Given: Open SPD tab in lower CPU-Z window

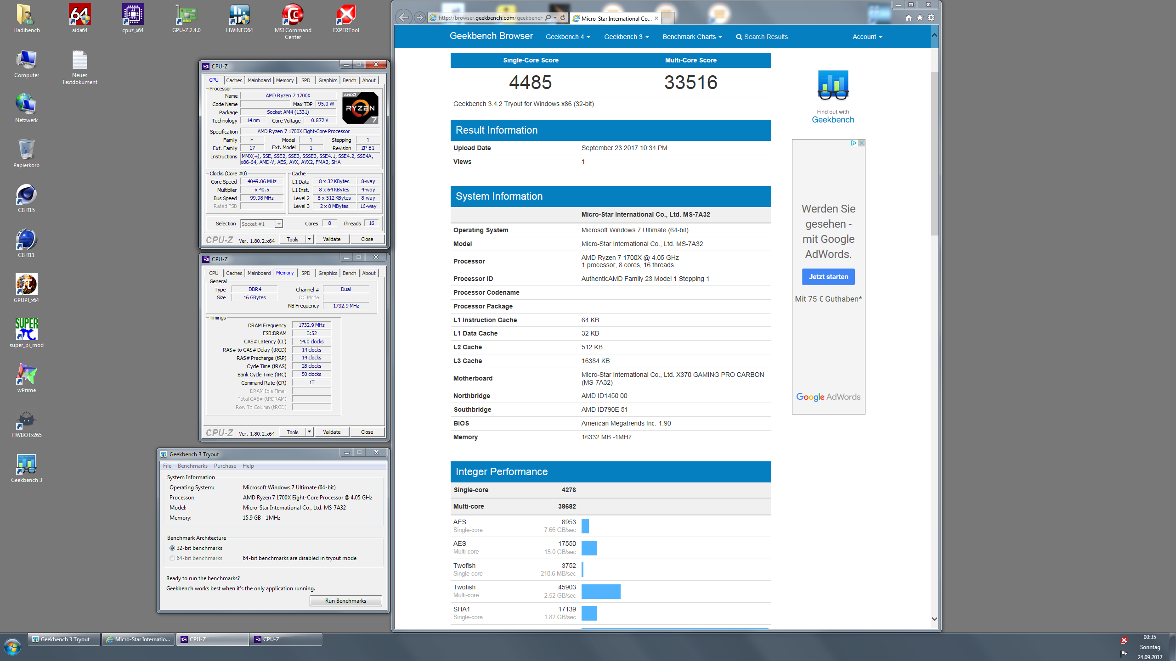Looking at the screenshot, I should (x=305, y=273).
